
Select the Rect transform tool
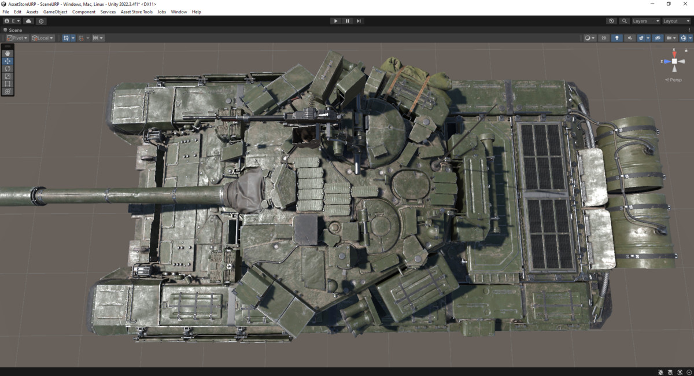tap(8, 84)
